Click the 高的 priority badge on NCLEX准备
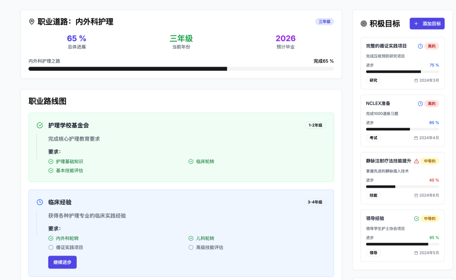The height and width of the screenshot is (280, 456). (x=432, y=104)
